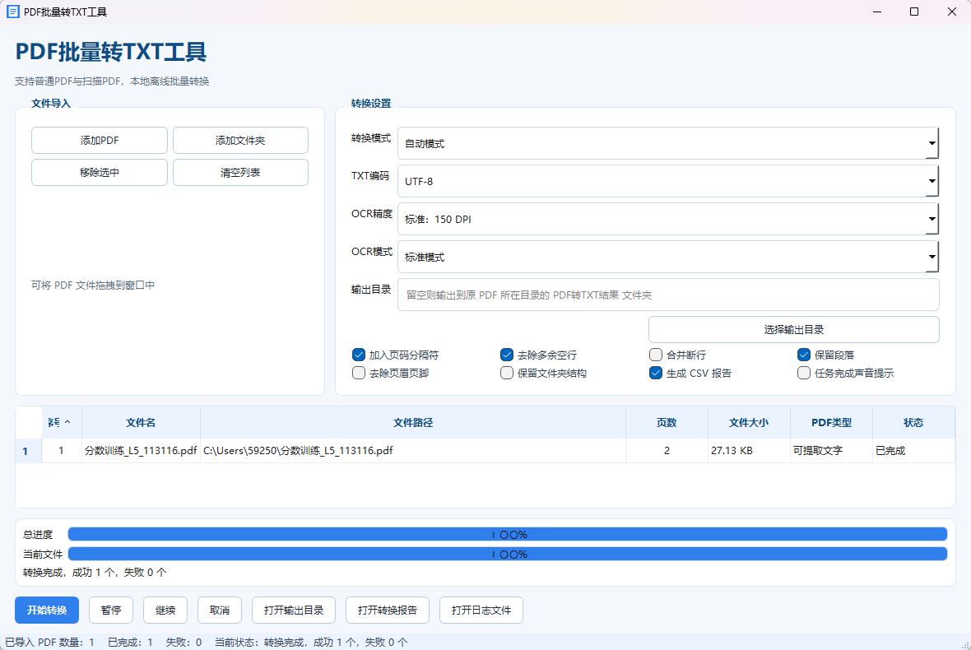This screenshot has height=650, width=971.
Task: Click status bar text 已完成: 1
Action: click(x=130, y=643)
